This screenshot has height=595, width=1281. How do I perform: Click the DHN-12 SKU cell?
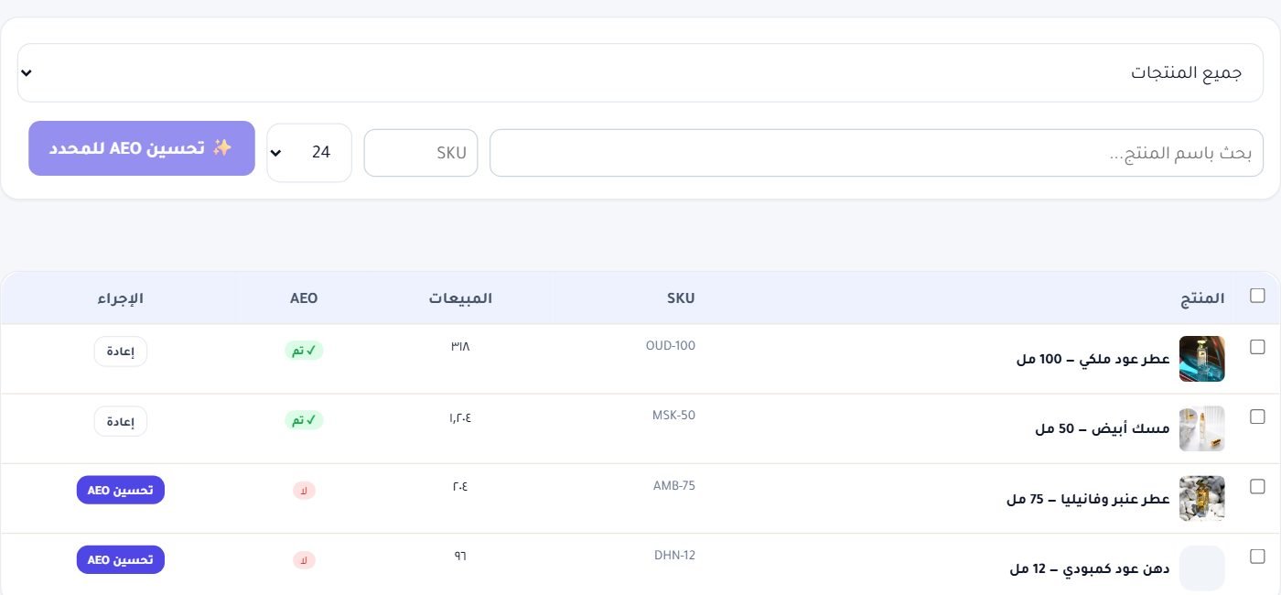tap(674, 556)
